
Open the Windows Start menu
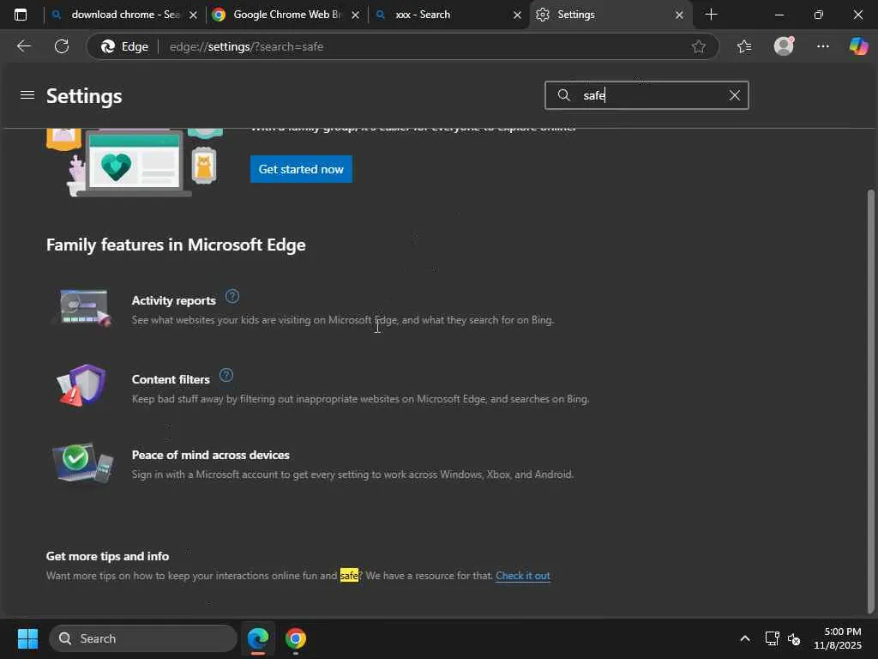[x=27, y=638]
